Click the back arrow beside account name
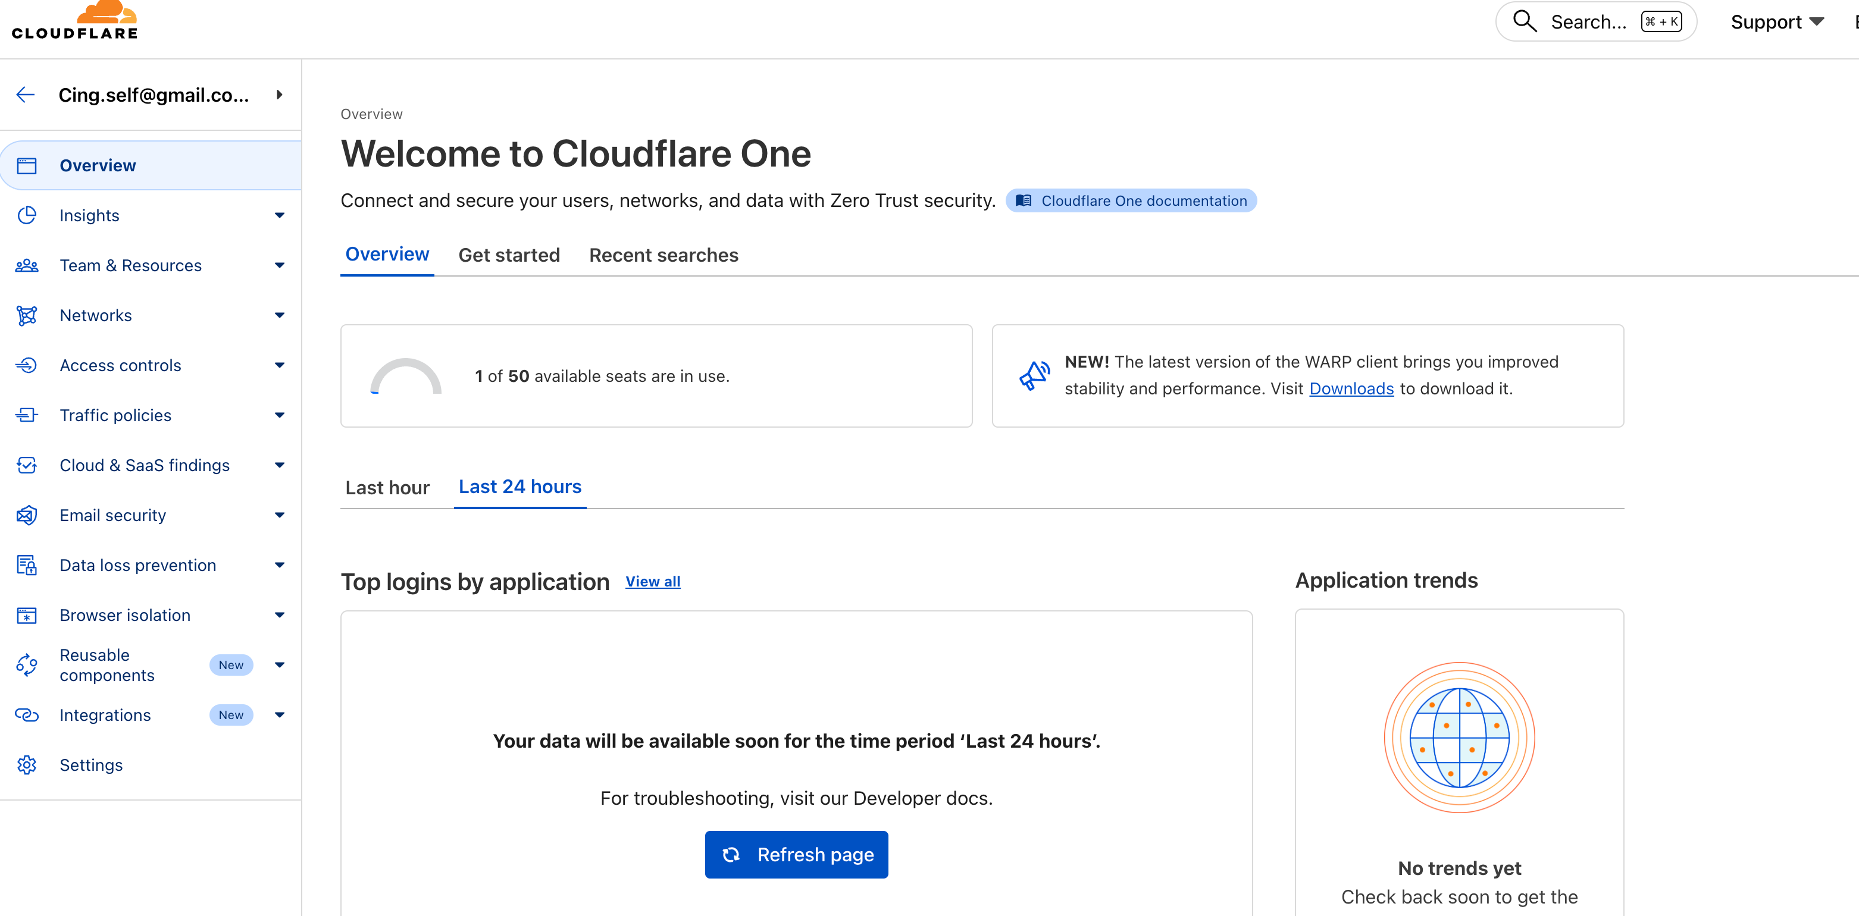Screen dimensions: 1859x916 pyautogui.click(x=26, y=95)
